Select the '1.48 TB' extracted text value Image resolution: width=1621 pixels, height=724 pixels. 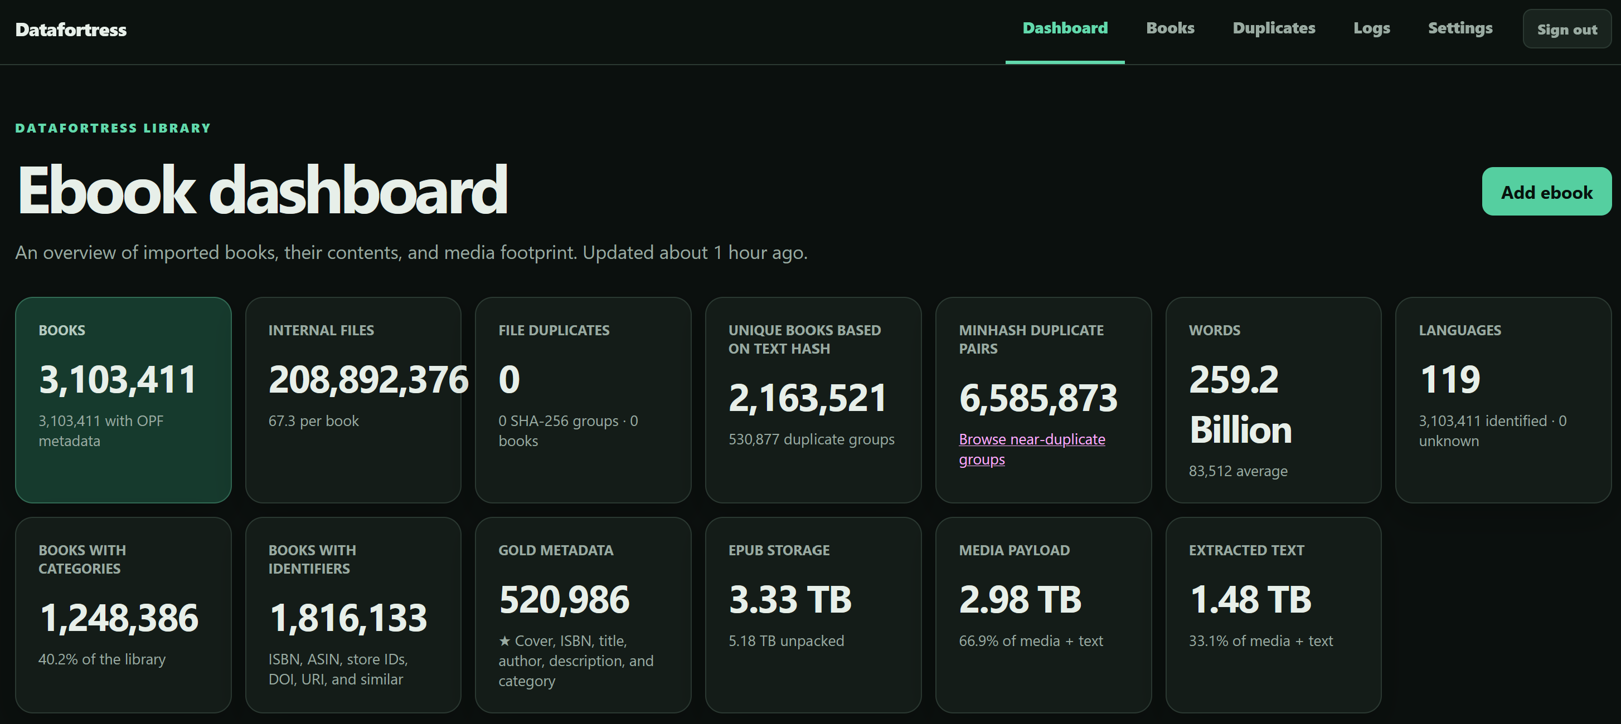pos(1250,600)
